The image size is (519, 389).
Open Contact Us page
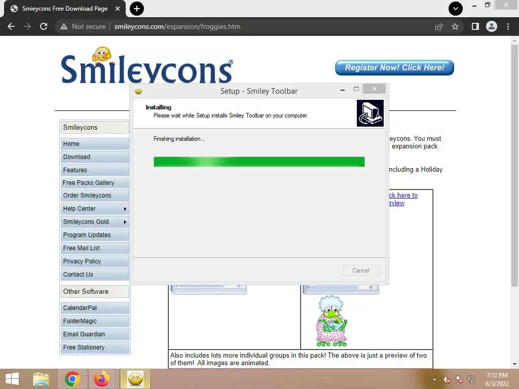[95, 275]
